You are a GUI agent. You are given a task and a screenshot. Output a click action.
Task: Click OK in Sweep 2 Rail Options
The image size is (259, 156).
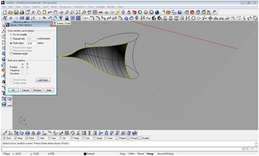click(x=13, y=90)
